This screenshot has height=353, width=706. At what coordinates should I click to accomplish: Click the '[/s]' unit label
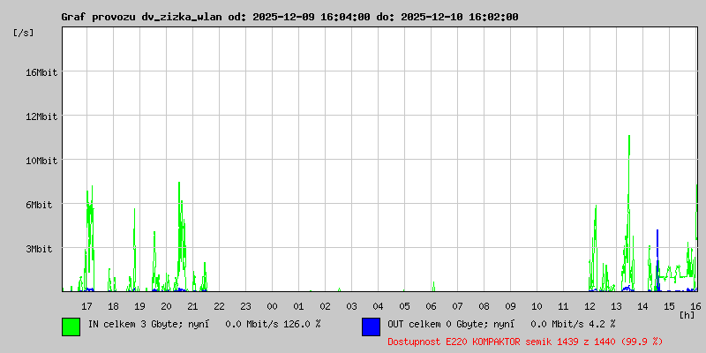(x=24, y=33)
